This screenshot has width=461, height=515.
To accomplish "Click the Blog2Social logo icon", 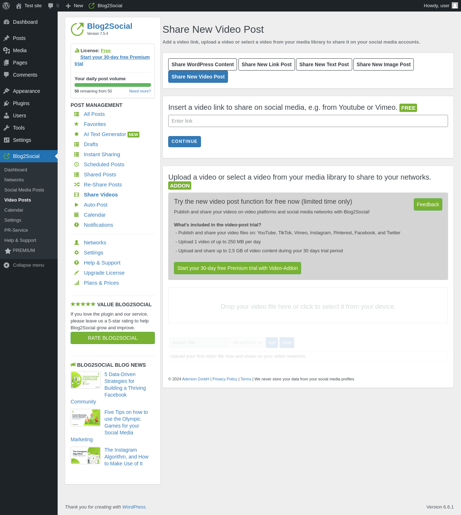I will (x=77, y=29).
